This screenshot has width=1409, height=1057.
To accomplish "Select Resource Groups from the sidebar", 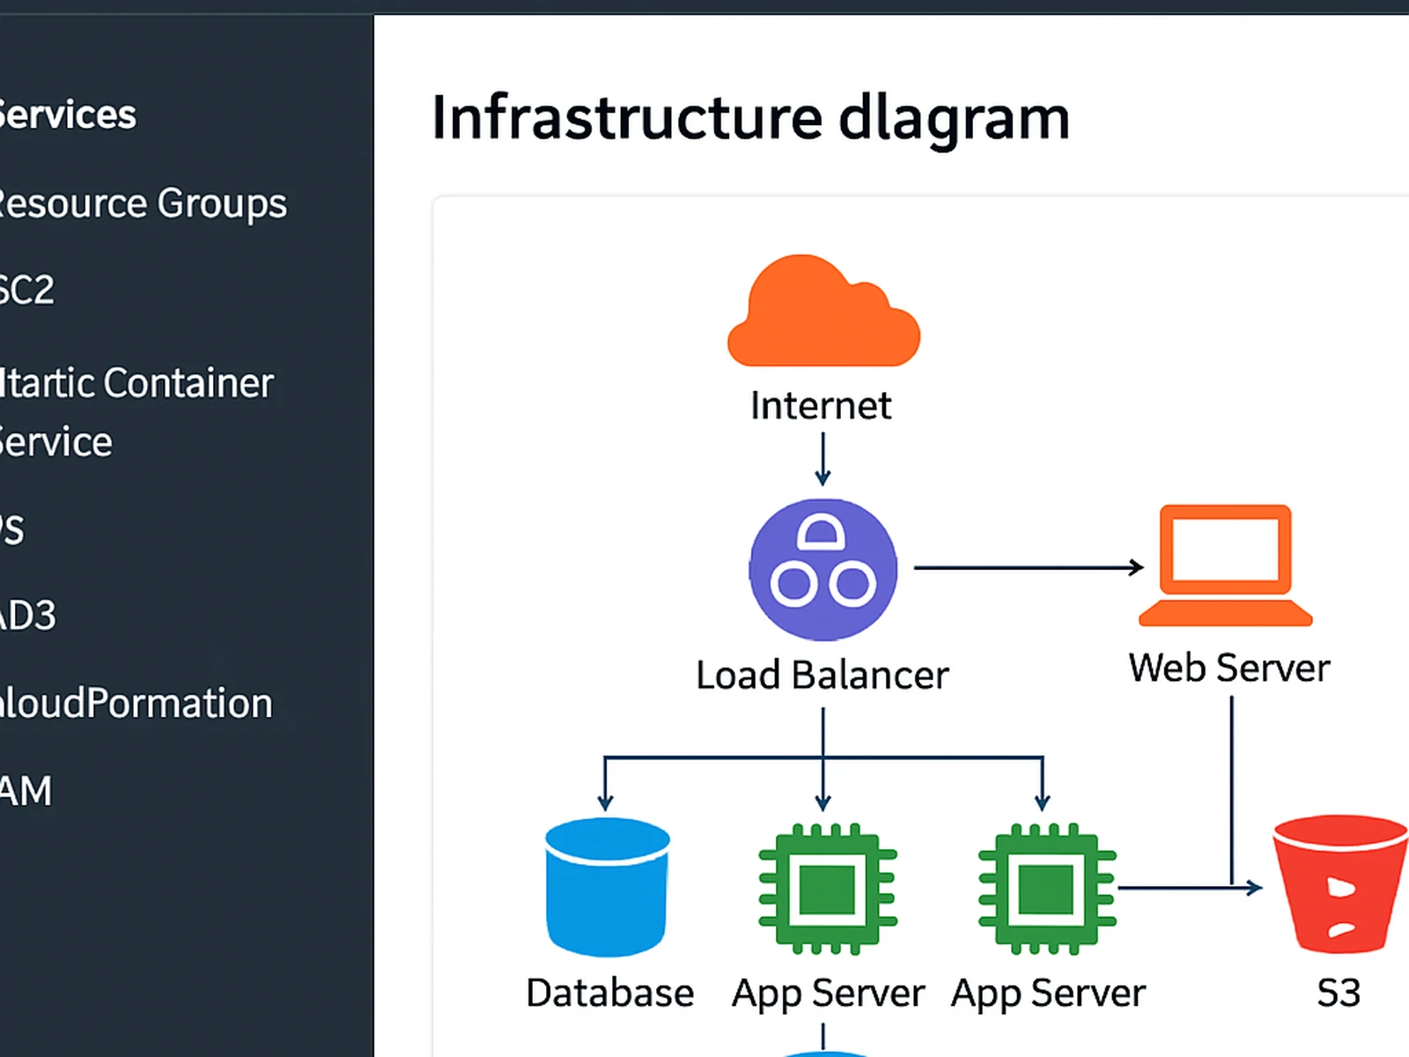I will (141, 203).
